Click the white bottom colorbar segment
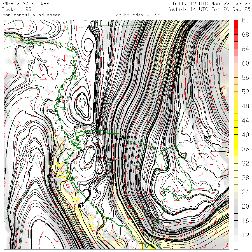Viewport: 252px width, 252px height. click(236, 246)
